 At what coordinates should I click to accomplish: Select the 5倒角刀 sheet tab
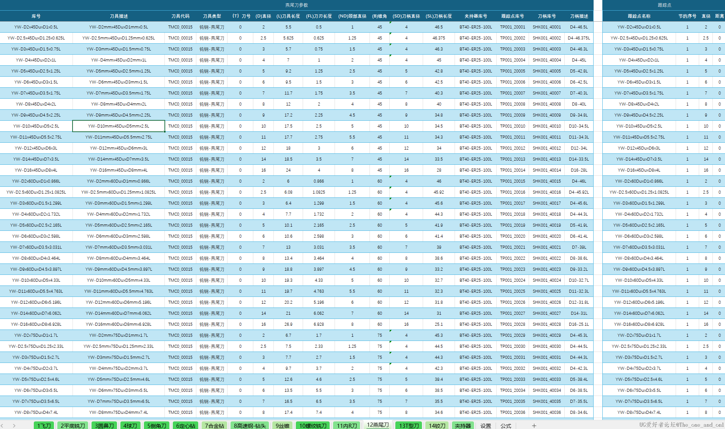[157, 426]
